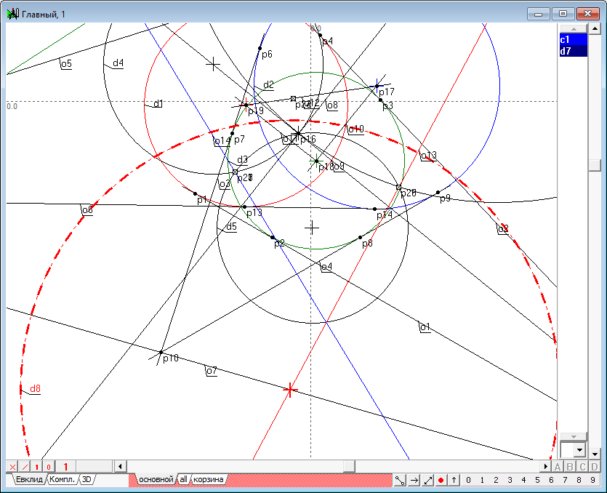The image size is (607, 493).
Task: Select the o5 line label
Action: coord(67,63)
